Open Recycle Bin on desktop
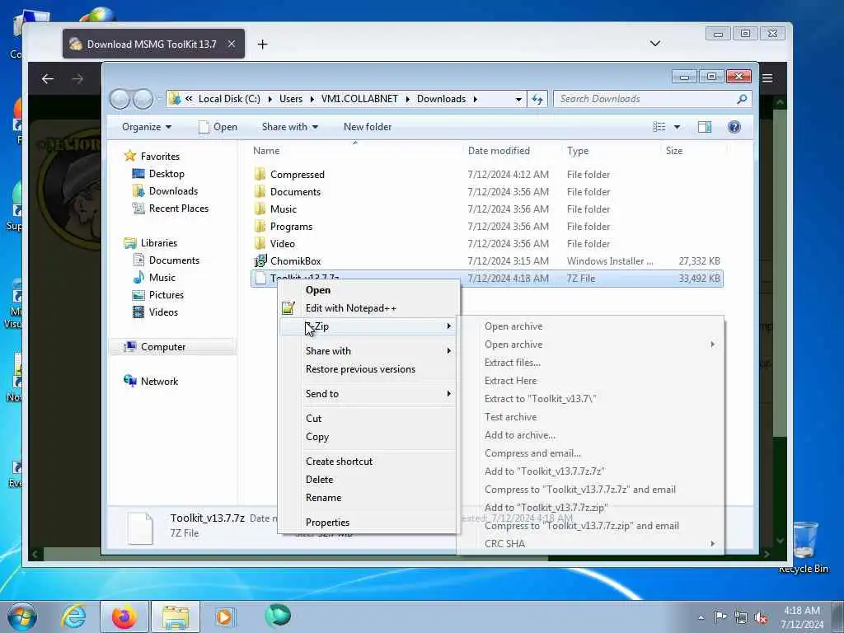The height and width of the screenshot is (633, 844). click(x=803, y=546)
